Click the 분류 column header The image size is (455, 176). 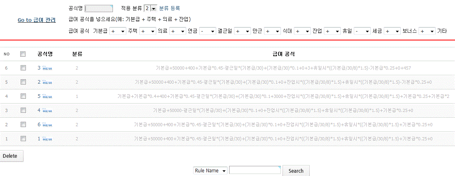click(77, 54)
